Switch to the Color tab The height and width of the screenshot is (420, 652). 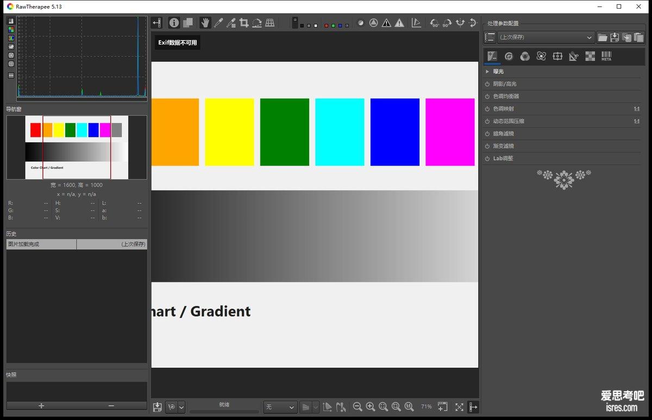pos(525,56)
